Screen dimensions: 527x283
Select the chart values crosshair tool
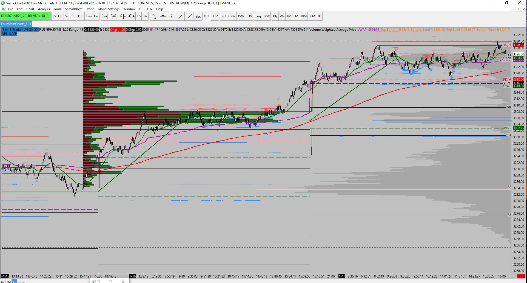163,16
